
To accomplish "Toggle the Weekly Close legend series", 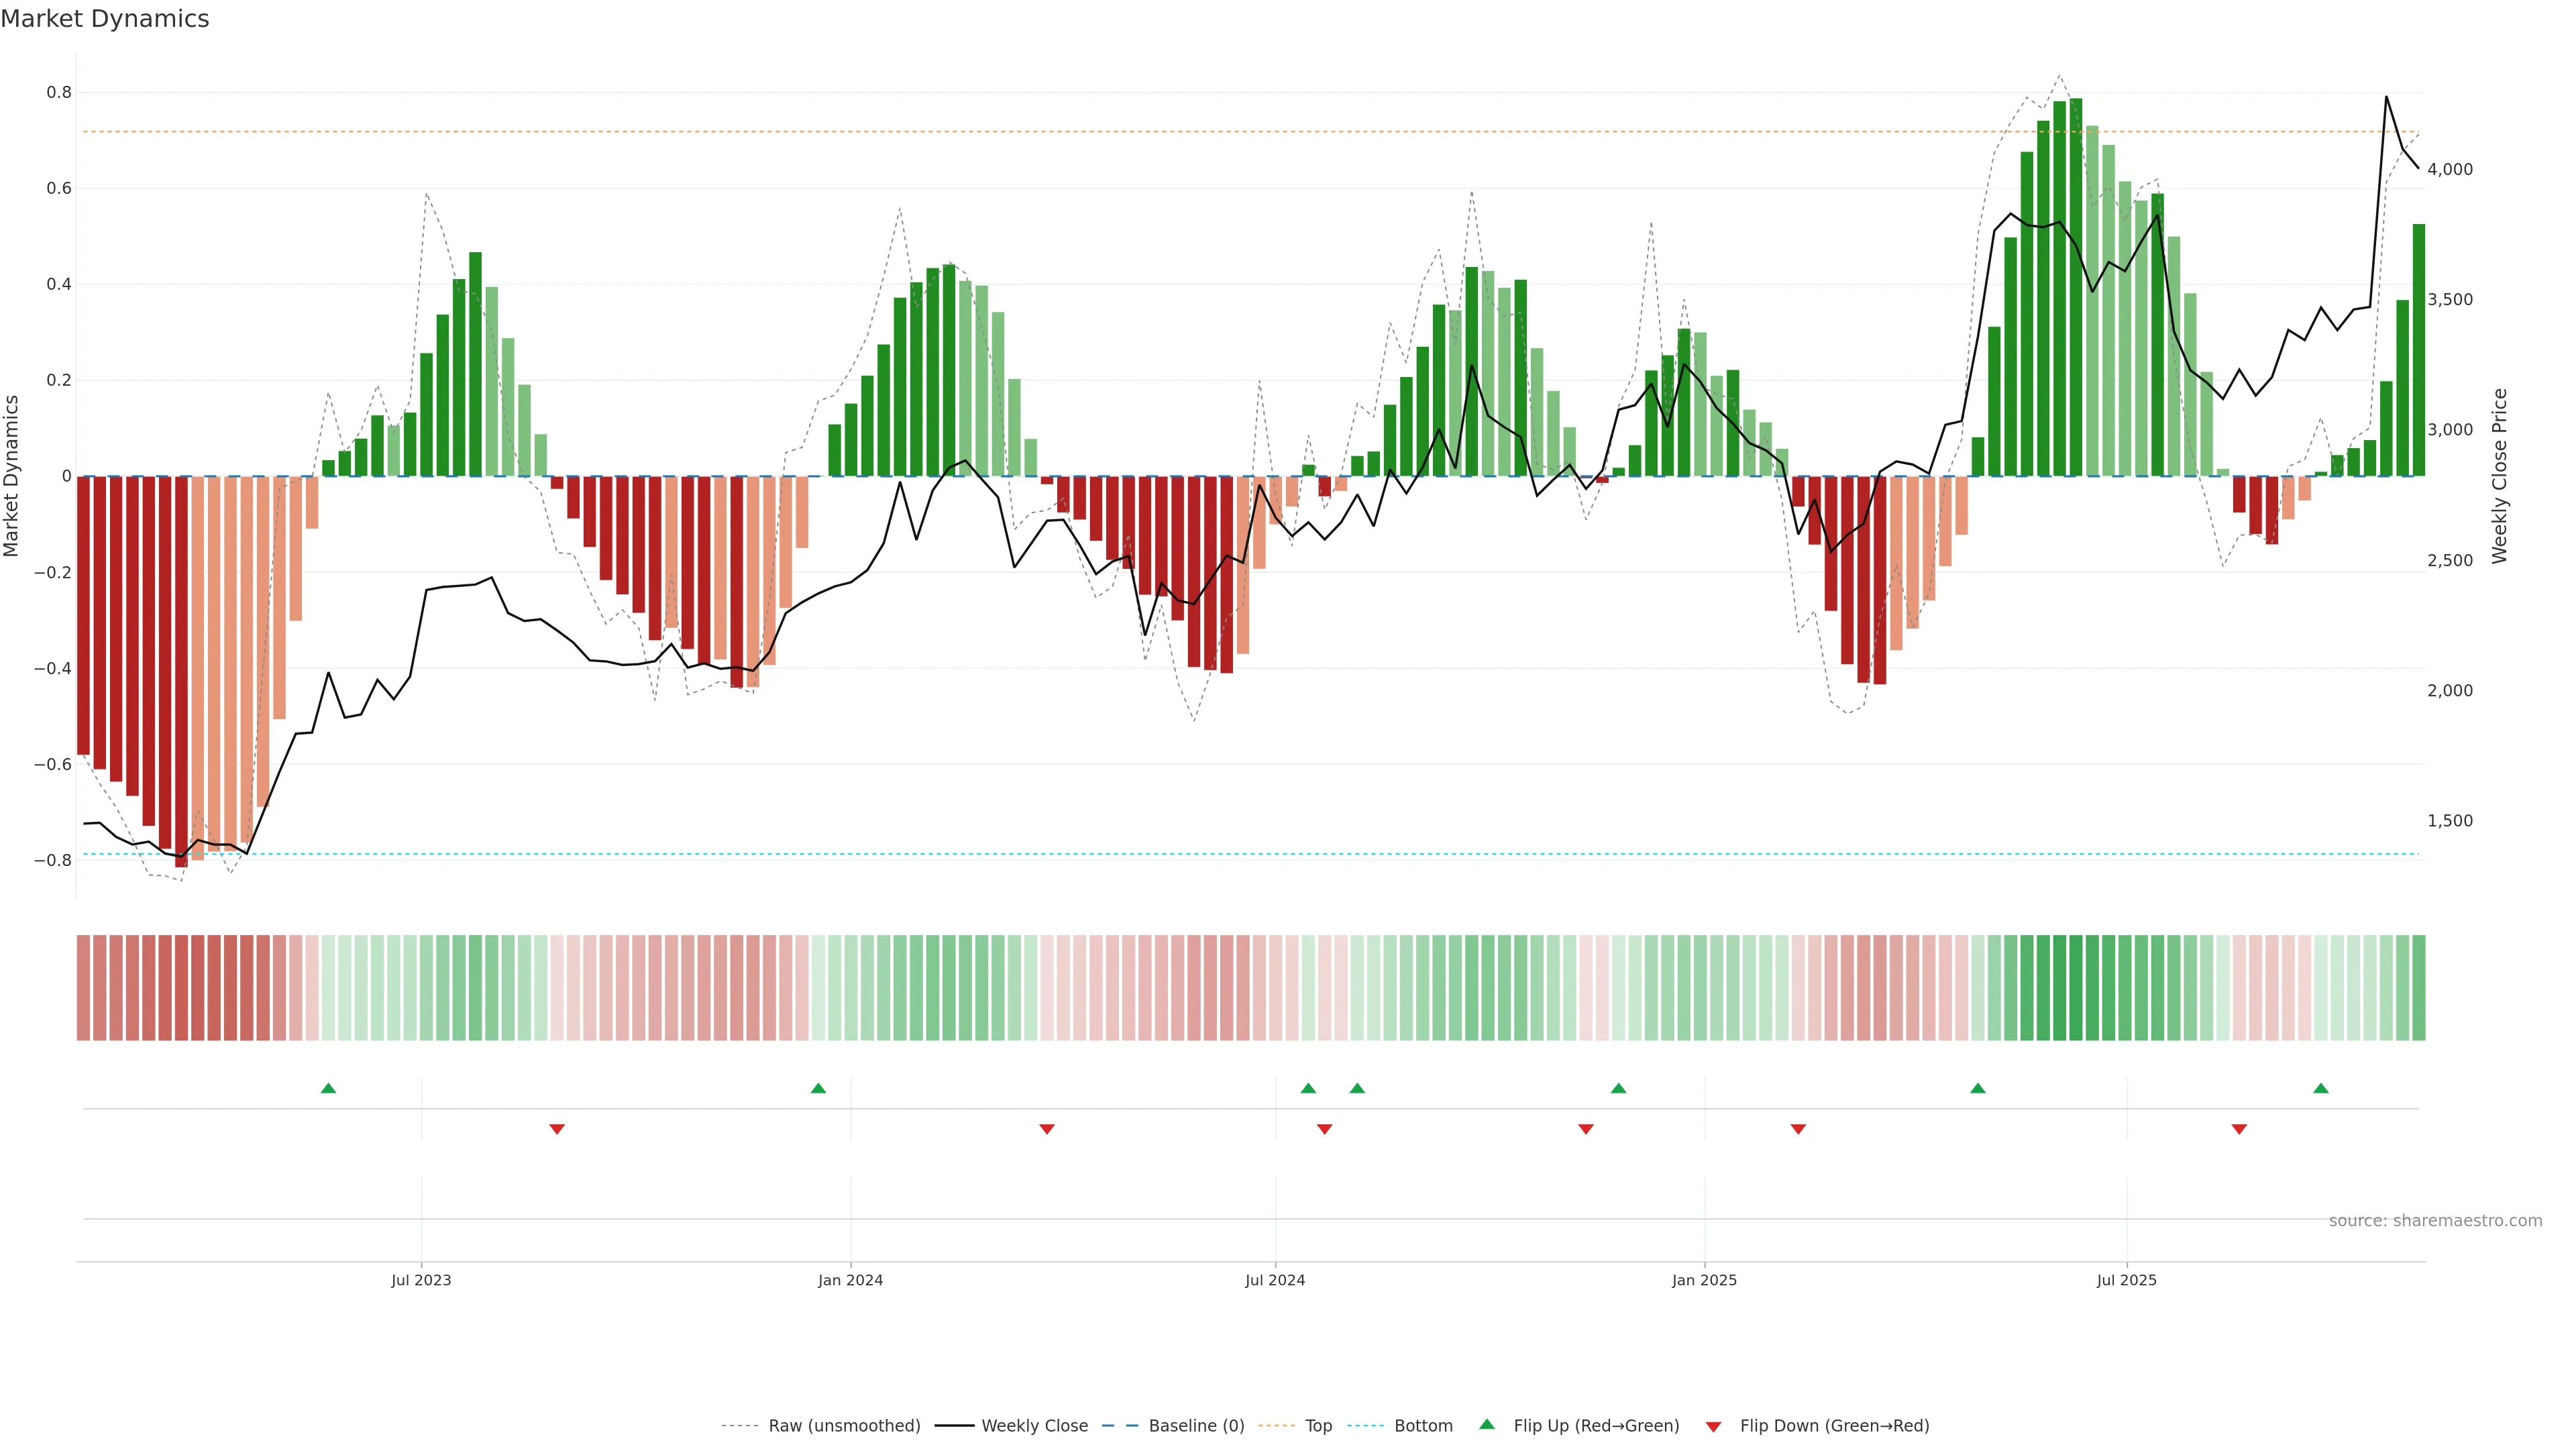I will 1034,1426.
